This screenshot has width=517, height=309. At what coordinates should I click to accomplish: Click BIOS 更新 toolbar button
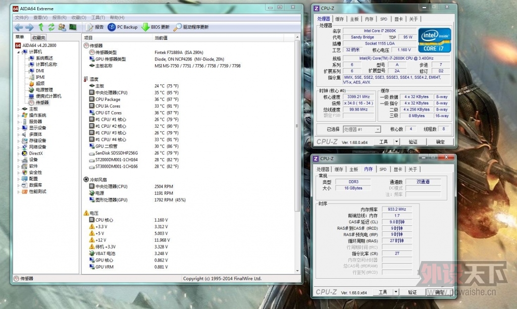tap(156, 27)
